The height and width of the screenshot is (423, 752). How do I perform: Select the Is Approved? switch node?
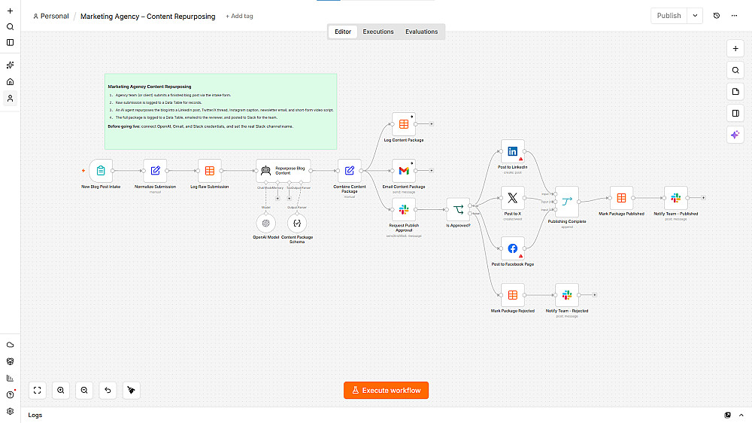coord(458,209)
